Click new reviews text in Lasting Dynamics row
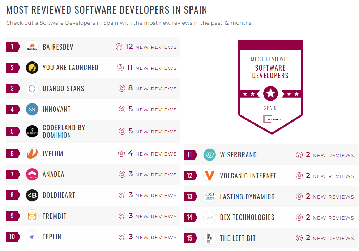This screenshot has height=251, width=359. (x=330, y=196)
